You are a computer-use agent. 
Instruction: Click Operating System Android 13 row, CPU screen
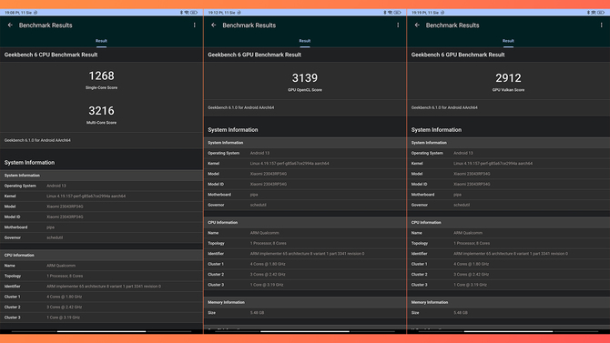[x=101, y=186]
